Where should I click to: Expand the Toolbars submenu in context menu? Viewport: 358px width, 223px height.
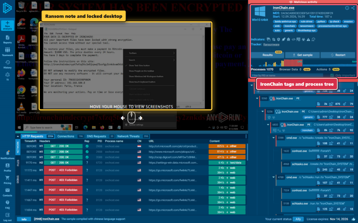150,53
